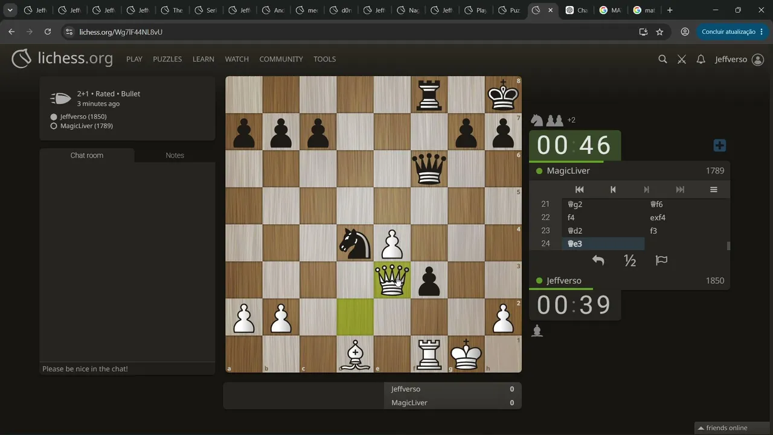Open browser profile icon
This screenshot has width=773, height=435.
tap(685, 31)
